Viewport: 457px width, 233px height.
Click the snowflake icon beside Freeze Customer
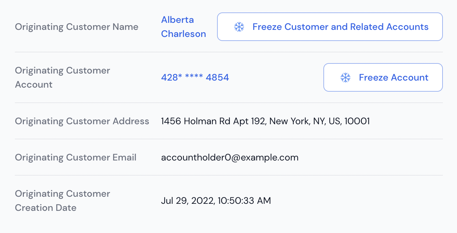[x=239, y=27]
